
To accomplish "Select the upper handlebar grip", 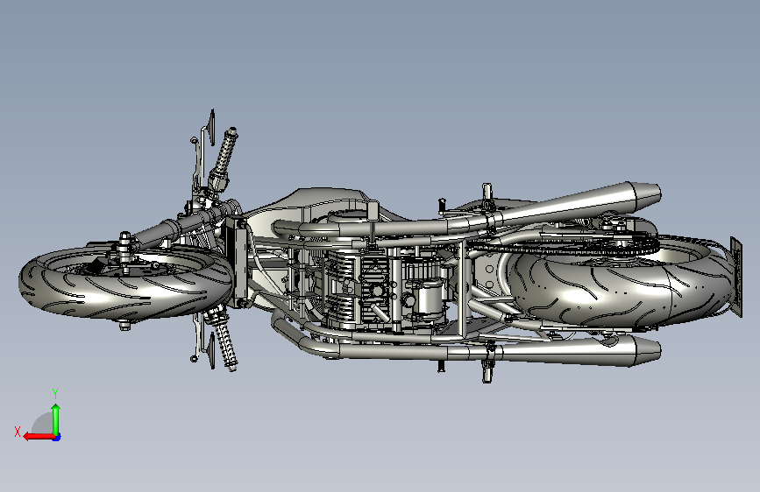I will (x=225, y=151).
